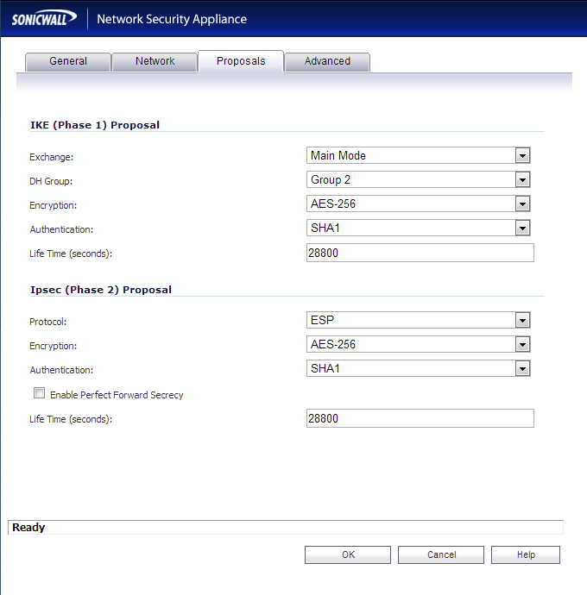Screen dimensions: 587x595
Task: Open the Exchange dropdown showing Main Mode
Action: tap(419, 155)
